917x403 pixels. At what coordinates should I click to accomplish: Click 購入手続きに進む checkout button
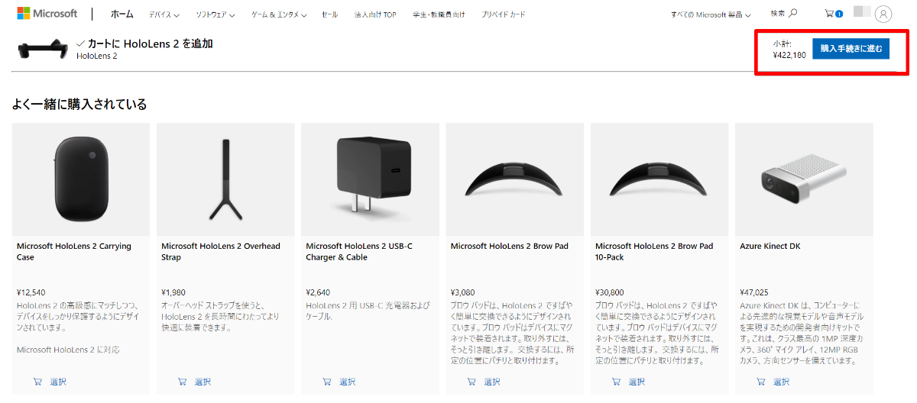(x=851, y=49)
